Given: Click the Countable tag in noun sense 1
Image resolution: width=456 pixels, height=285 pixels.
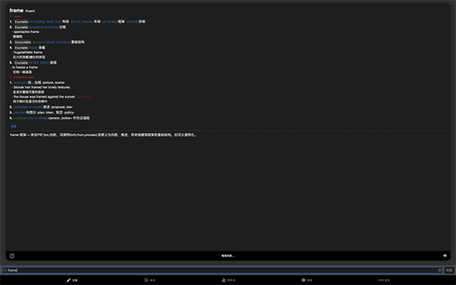Looking at the screenshot, I should [21, 21].
